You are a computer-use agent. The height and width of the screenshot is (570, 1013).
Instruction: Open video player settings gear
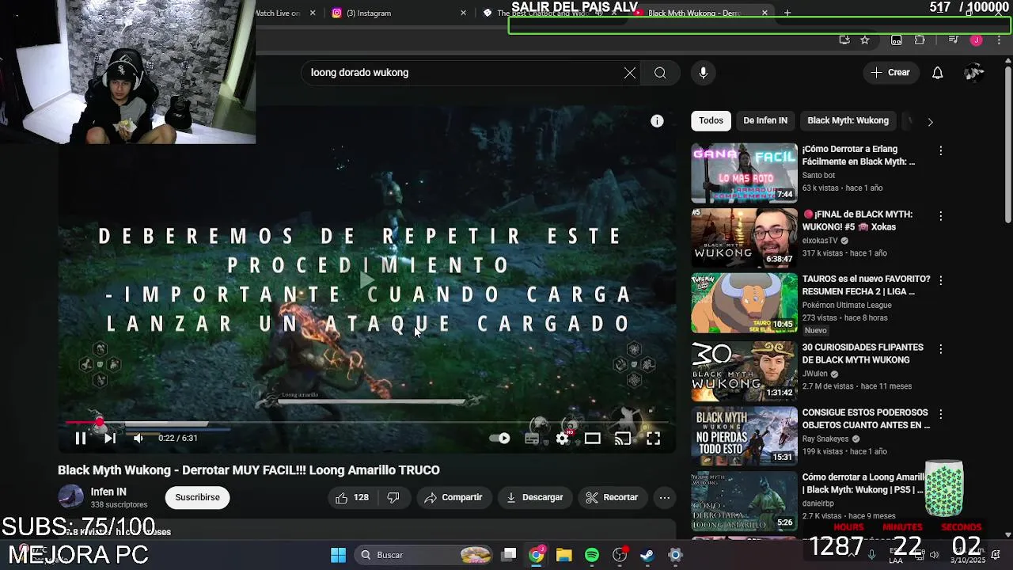coord(562,438)
